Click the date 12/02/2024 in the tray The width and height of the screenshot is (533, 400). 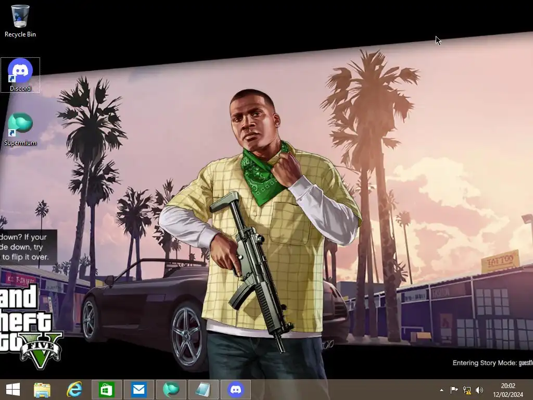coord(508,395)
